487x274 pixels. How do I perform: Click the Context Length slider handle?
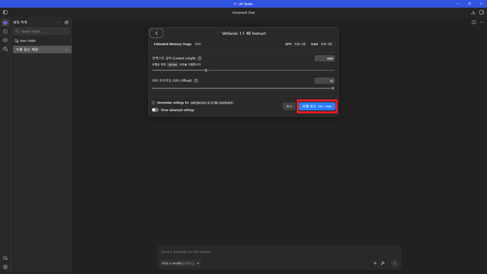pos(206,70)
